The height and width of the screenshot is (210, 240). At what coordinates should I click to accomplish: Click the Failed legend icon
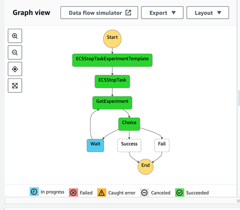(x=73, y=193)
